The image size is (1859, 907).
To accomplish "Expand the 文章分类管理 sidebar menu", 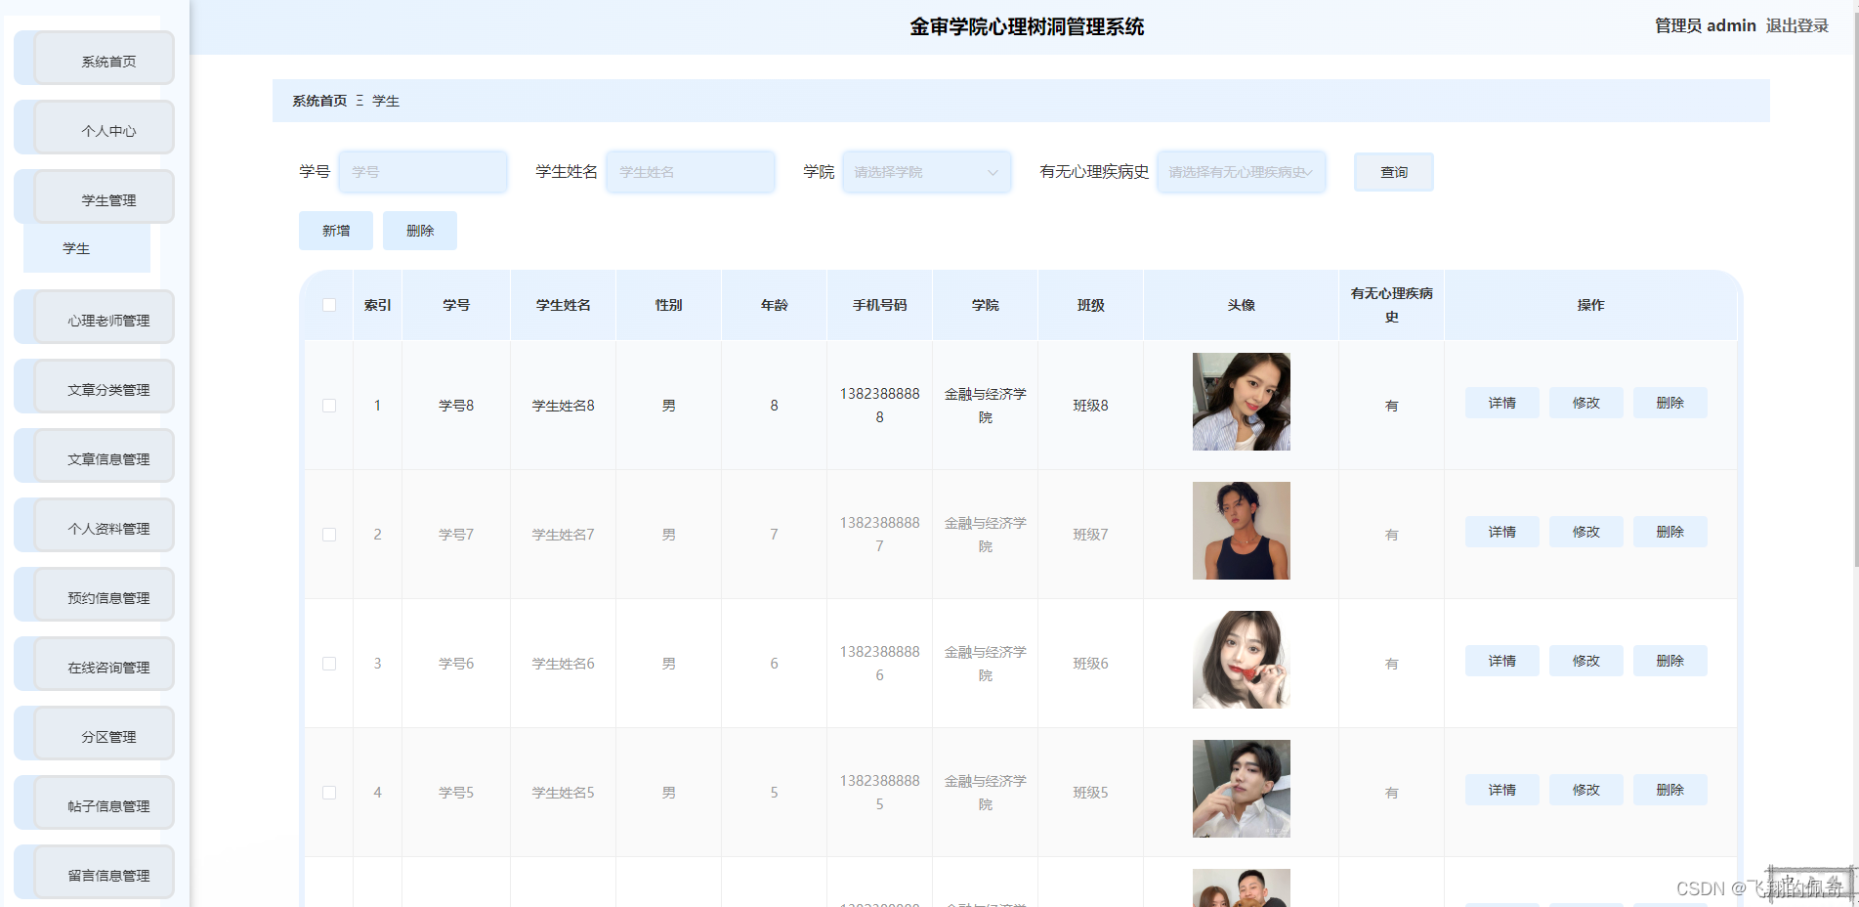I will 95,387.
